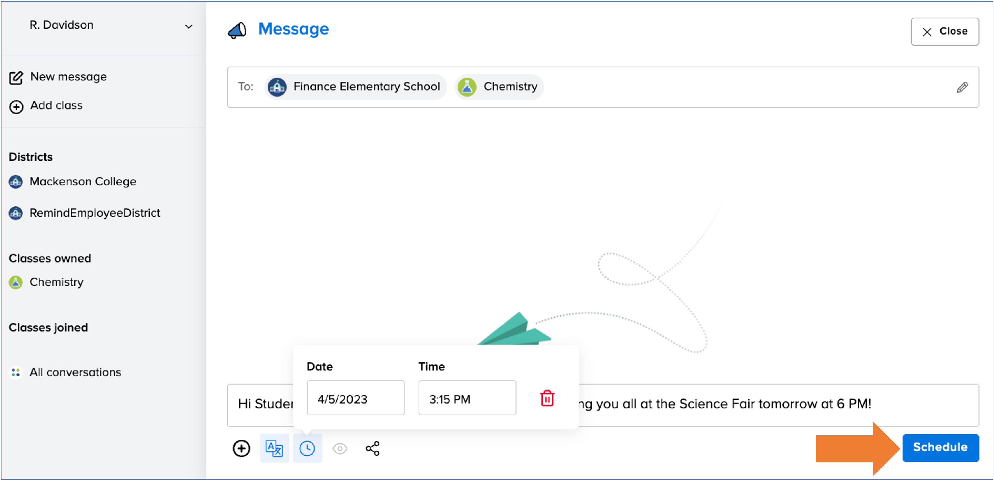The width and height of the screenshot is (994, 480).
Task: Toggle the schedule clock icon
Action: coord(307,448)
